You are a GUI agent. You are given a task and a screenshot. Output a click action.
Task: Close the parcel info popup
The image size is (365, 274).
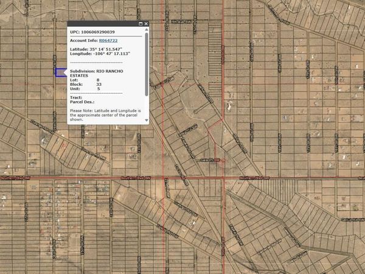146,24
